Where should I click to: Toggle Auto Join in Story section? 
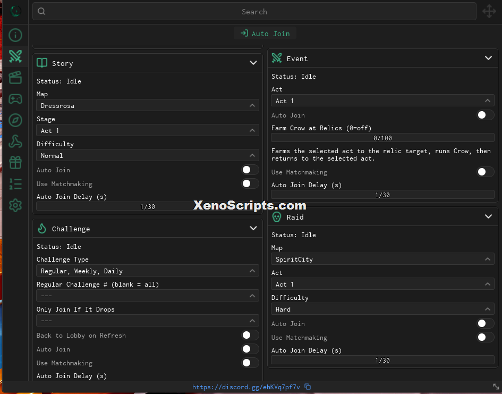[x=250, y=170]
